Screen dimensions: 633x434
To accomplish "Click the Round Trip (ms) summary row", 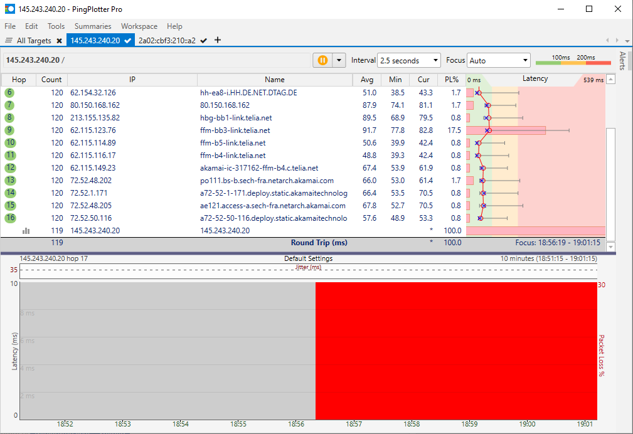I will point(303,243).
